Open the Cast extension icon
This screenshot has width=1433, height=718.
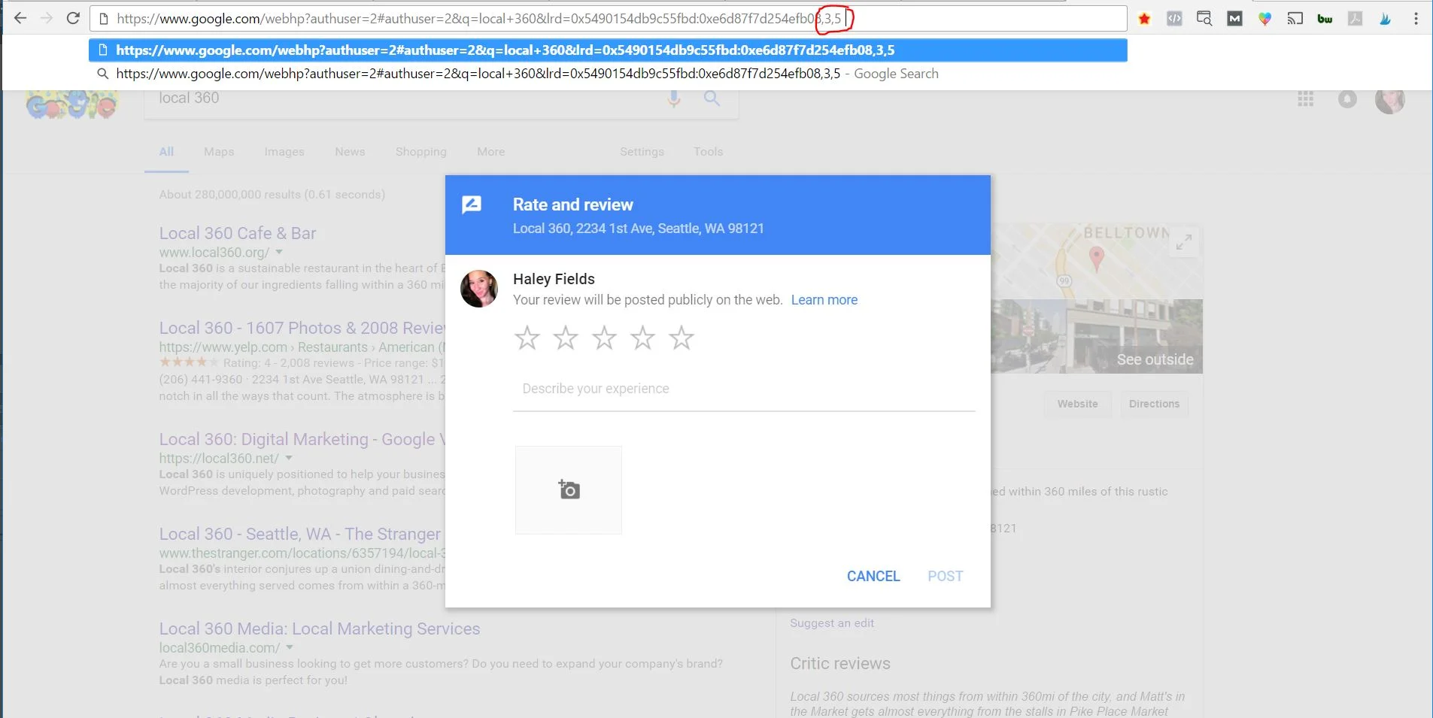pos(1295,19)
